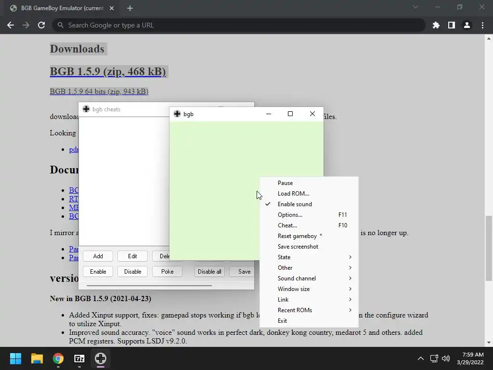Click Save in bgb cheats window
The height and width of the screenshot is (370, 493).
pyautogui.click(x=242, y=272)
